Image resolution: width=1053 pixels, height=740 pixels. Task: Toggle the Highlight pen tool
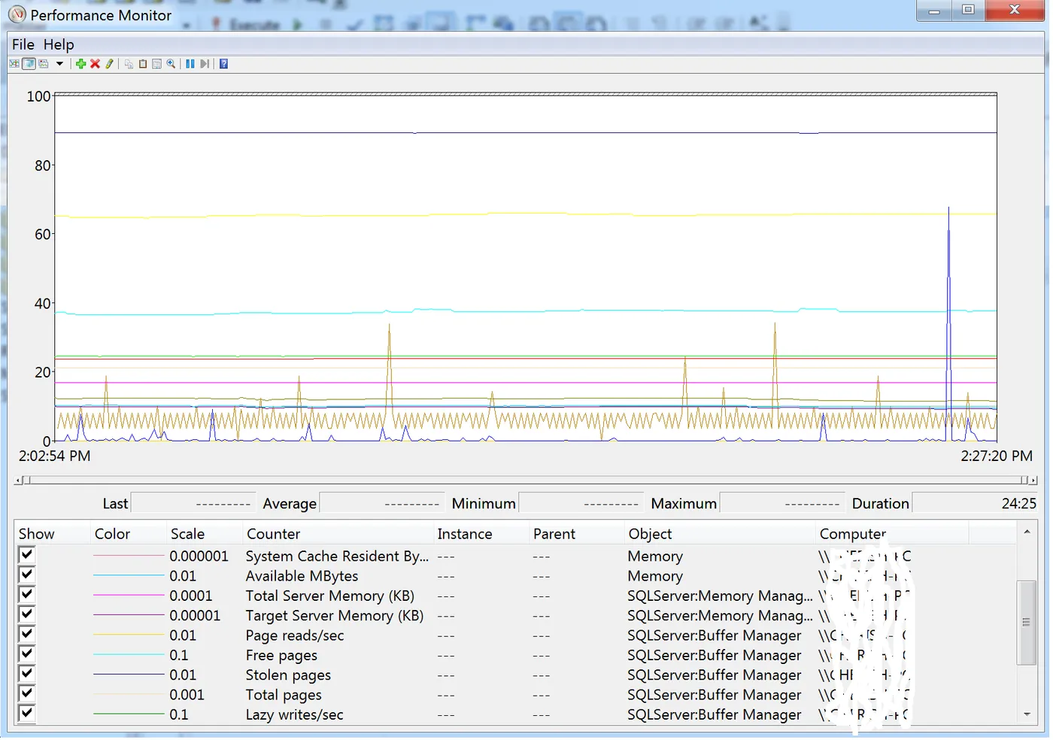[109, 64]
